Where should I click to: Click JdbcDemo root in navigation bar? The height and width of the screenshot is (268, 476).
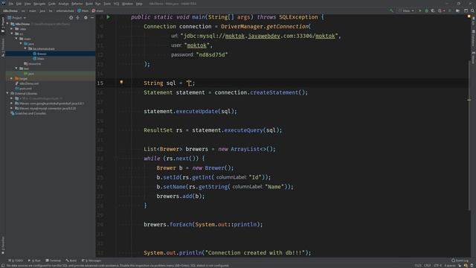point(10,10)
